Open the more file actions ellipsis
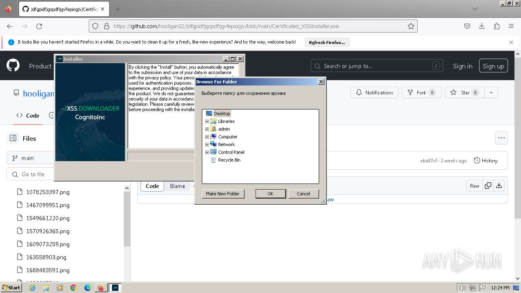 coord(501,138)
